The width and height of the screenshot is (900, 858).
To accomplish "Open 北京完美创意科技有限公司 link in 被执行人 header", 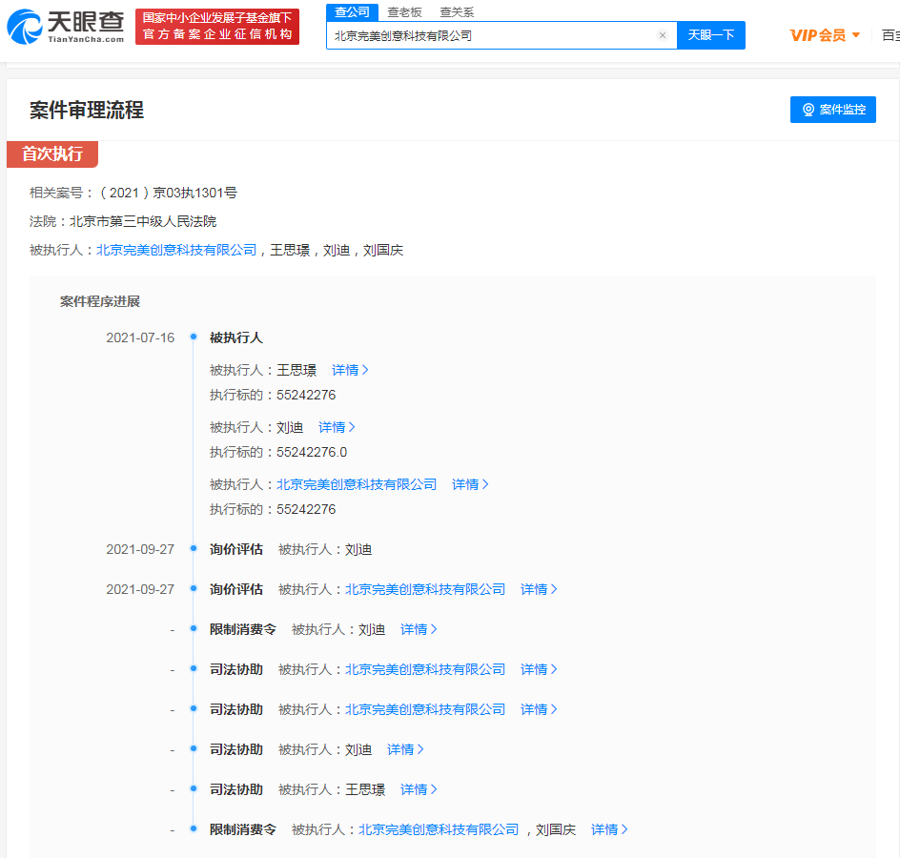I will [176, 250].
